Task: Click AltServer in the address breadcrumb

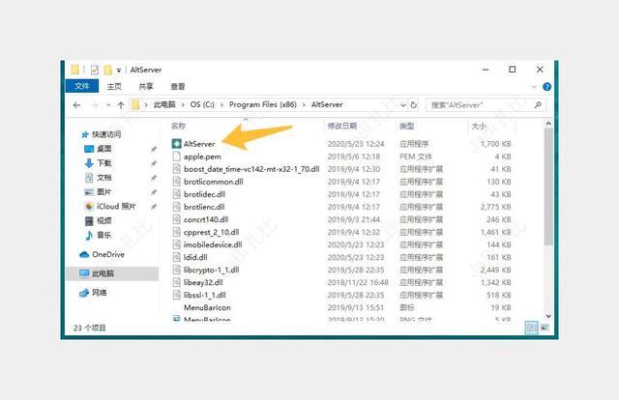Action: (x=327, y=104)
